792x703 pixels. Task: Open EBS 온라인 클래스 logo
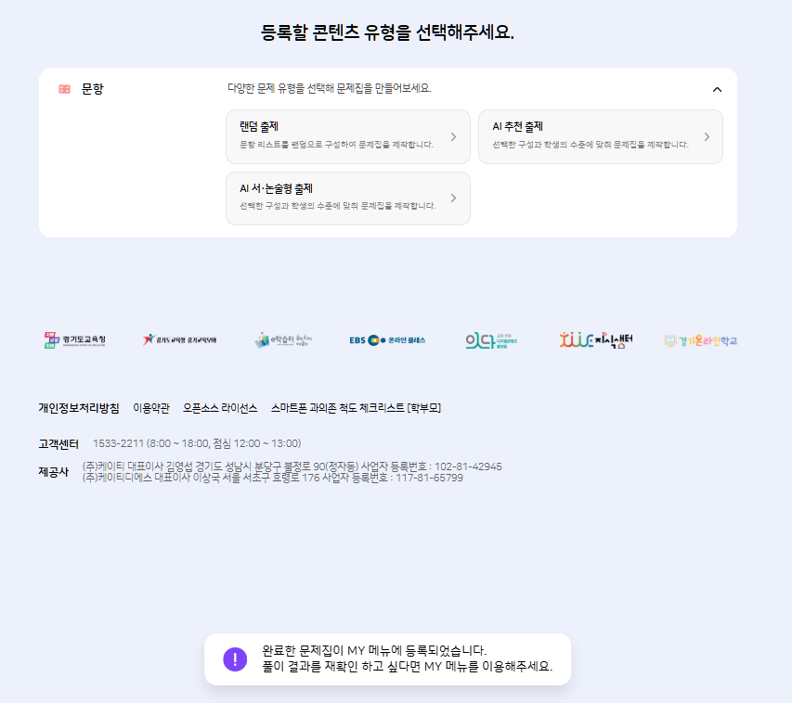point(387,340)
